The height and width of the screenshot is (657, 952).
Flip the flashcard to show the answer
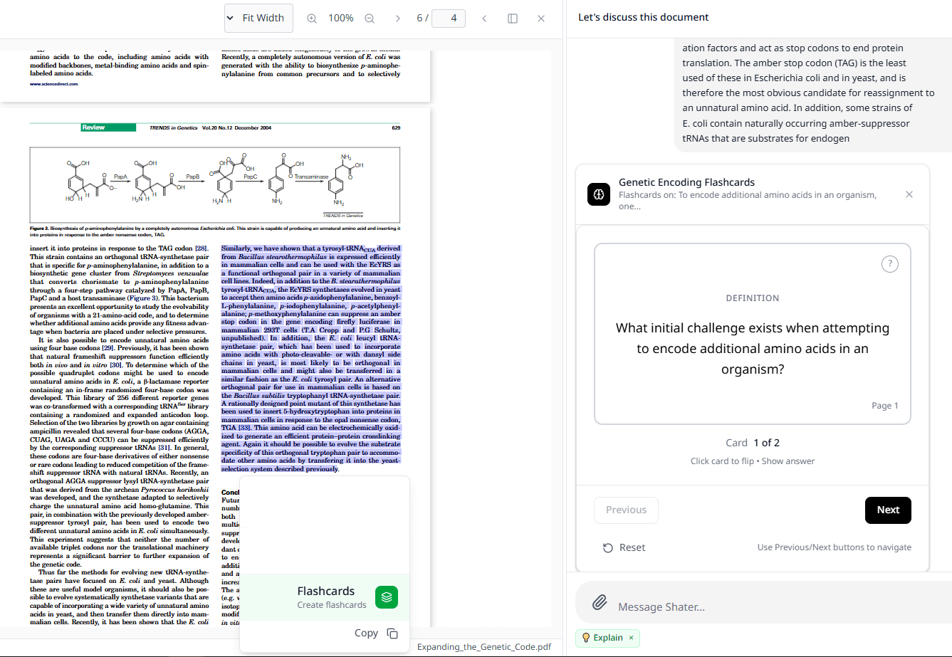[x=753, y=334]
